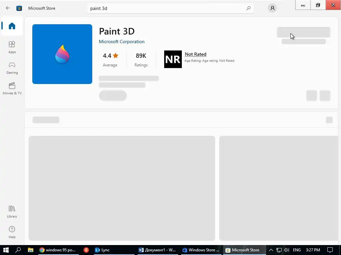Go back with the arrow icon
Image resolution: width=341 pixels, height=255 pixels.
coord(8,8)
